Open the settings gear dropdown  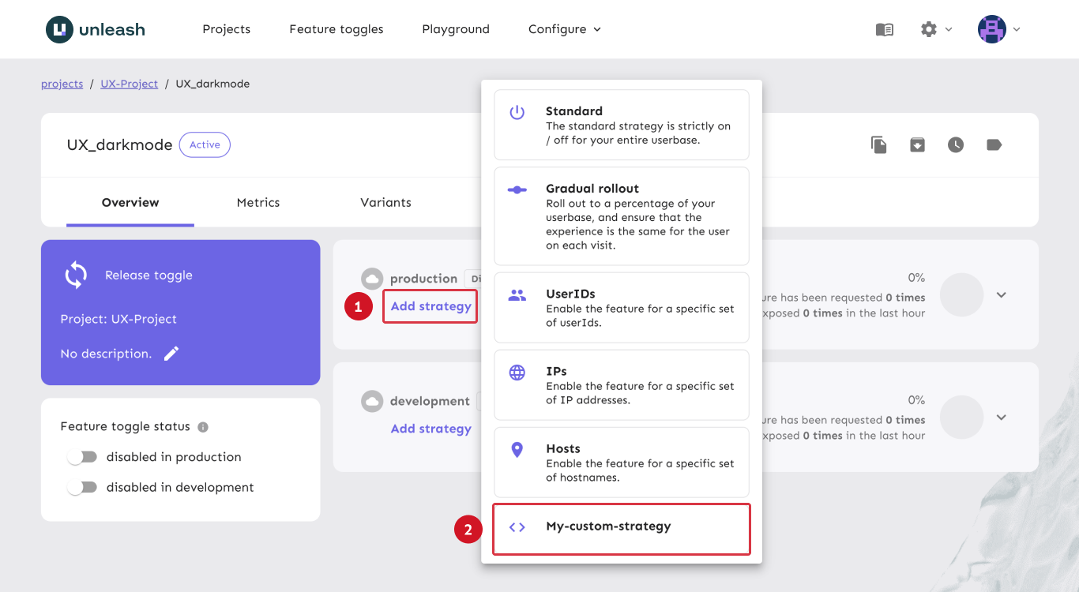tap(936, 29)
